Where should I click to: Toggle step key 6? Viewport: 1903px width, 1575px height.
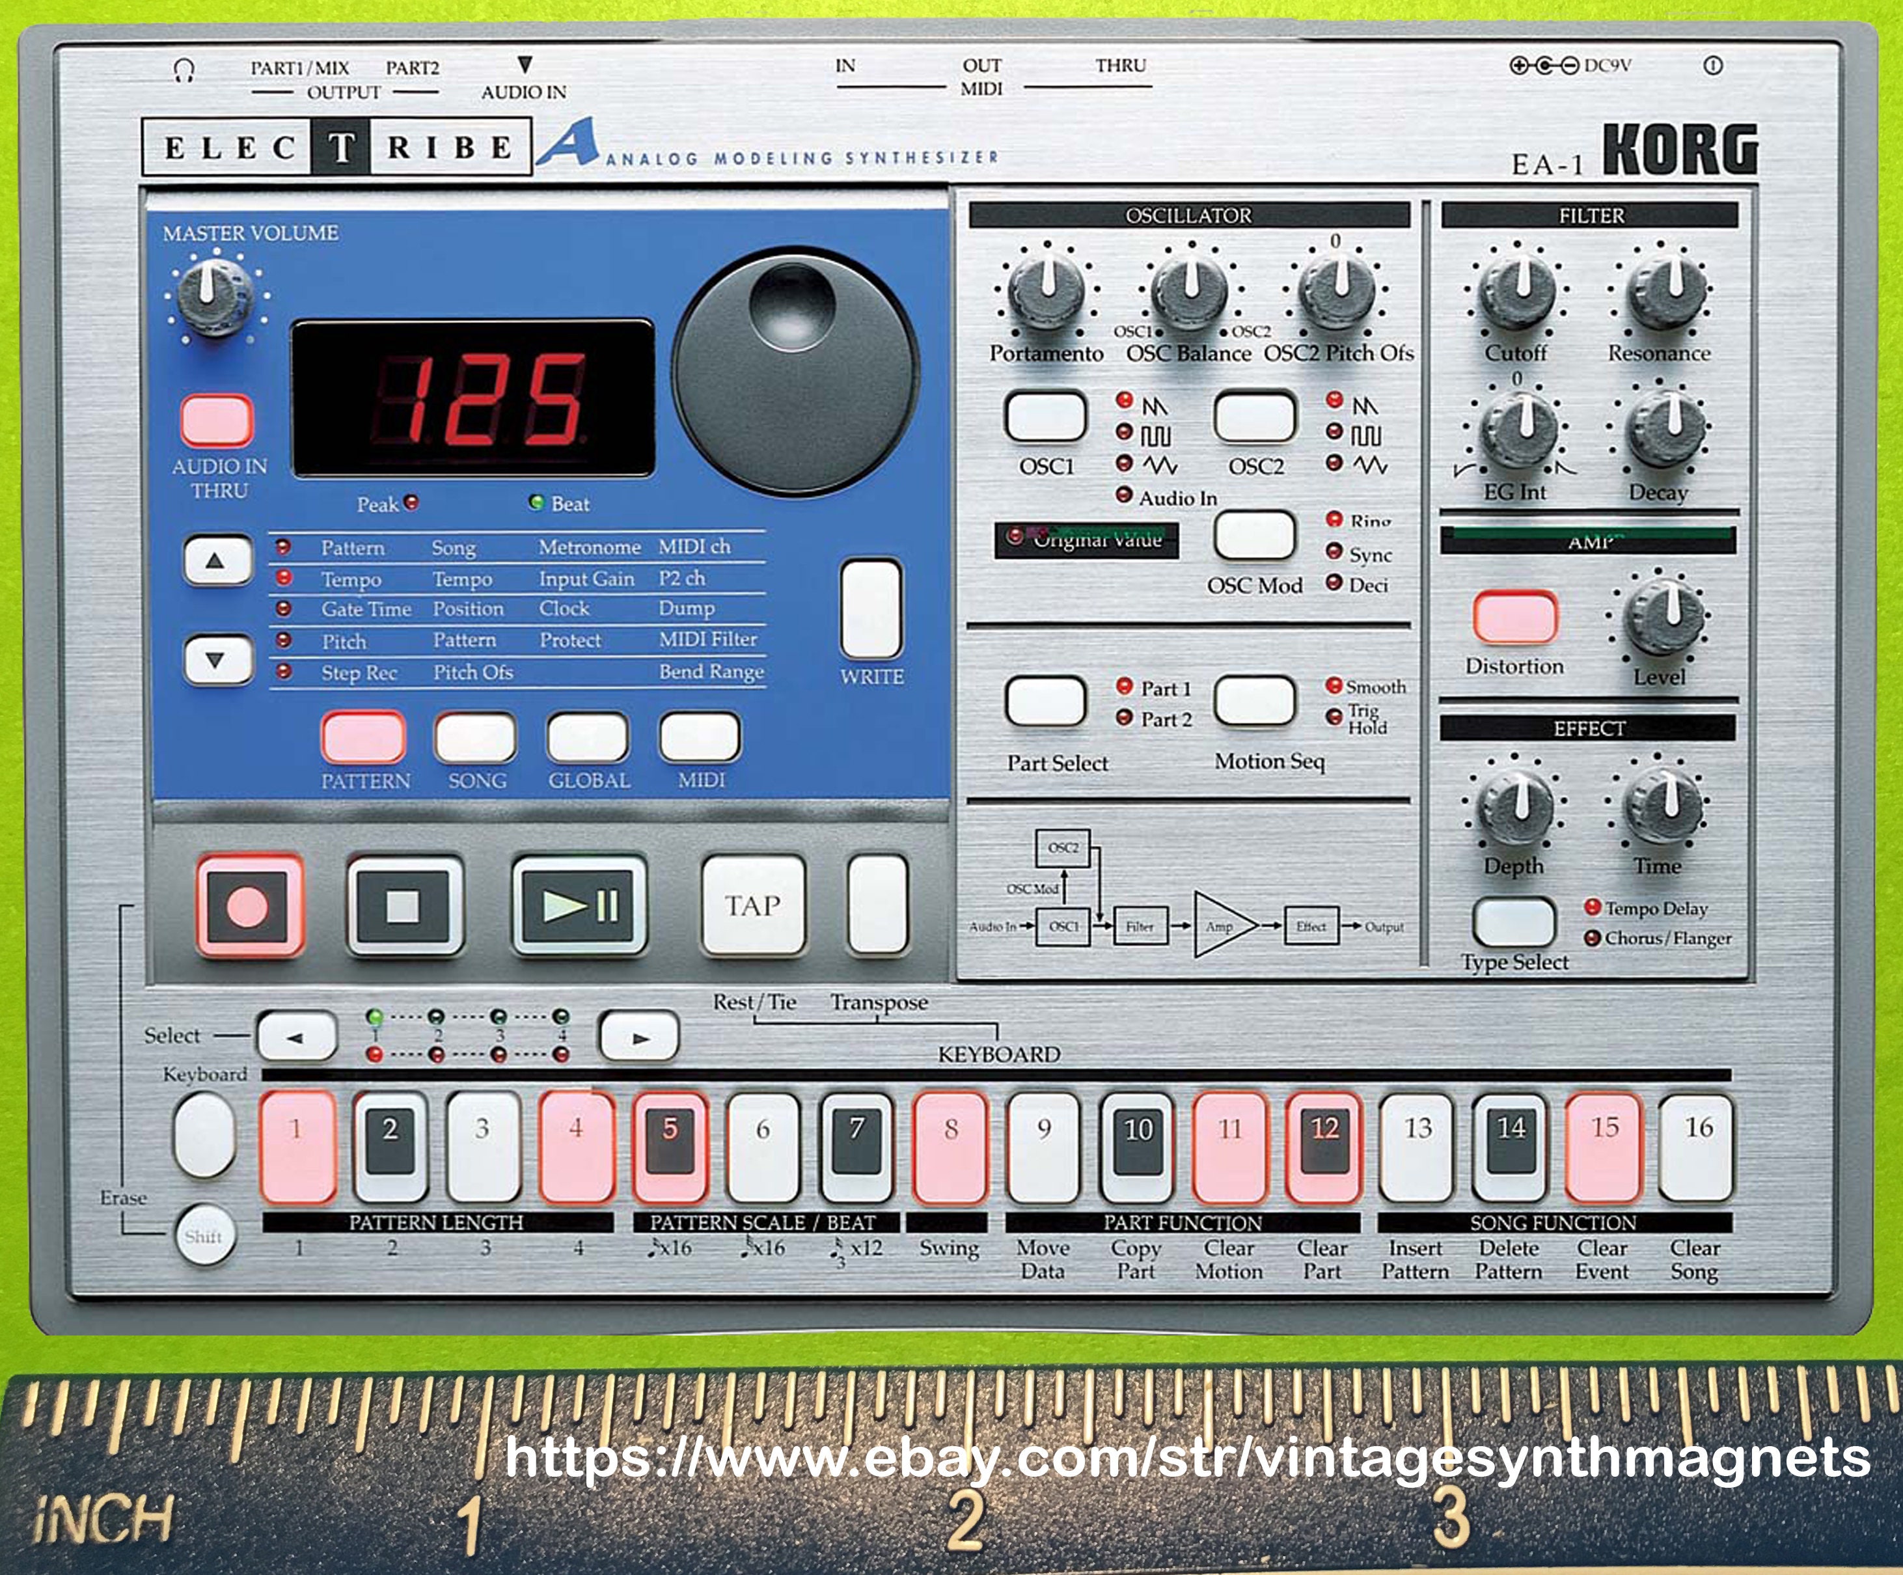pyautogui.click(x=763, y=1147)
